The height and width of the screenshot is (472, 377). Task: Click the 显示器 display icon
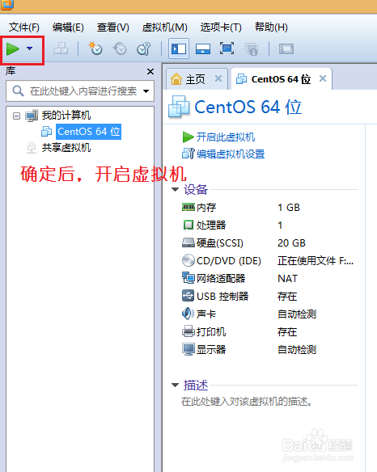click(188, 349)
